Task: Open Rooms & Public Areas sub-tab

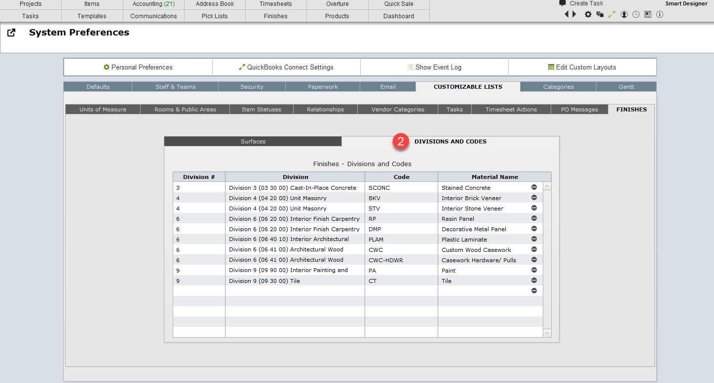Action: pyautogui.click(x=185, y=109)
